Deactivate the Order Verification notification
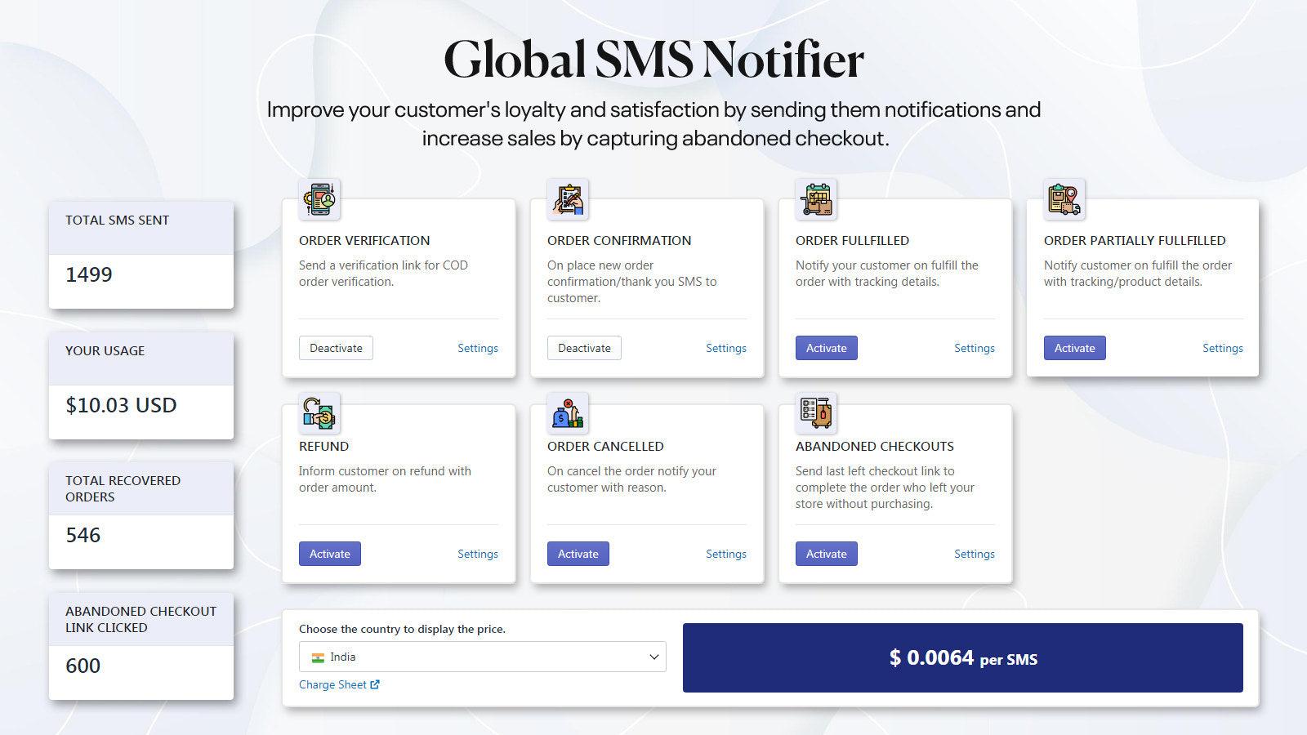This screenshot has width=1307, height=735. pos(336,347)
